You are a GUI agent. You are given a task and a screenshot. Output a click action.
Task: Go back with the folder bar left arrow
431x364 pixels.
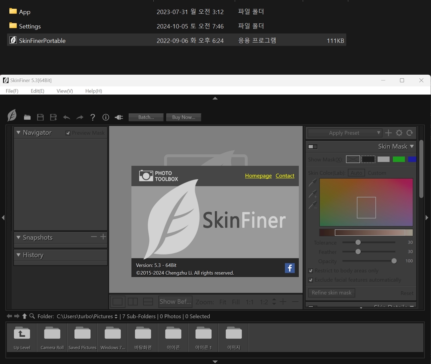pos(9,316)
